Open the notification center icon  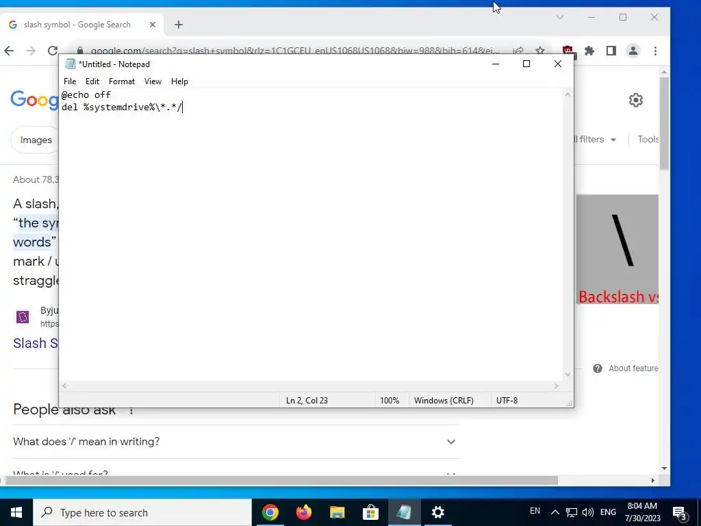click(680, 513)
